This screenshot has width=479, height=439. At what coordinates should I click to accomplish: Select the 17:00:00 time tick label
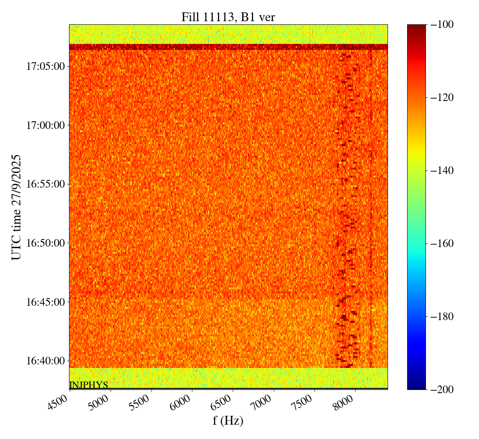(x=45, y=125)
